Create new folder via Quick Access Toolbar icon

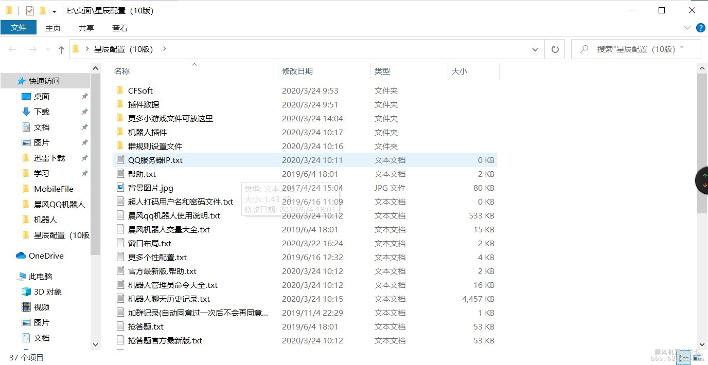click(43, 10)
